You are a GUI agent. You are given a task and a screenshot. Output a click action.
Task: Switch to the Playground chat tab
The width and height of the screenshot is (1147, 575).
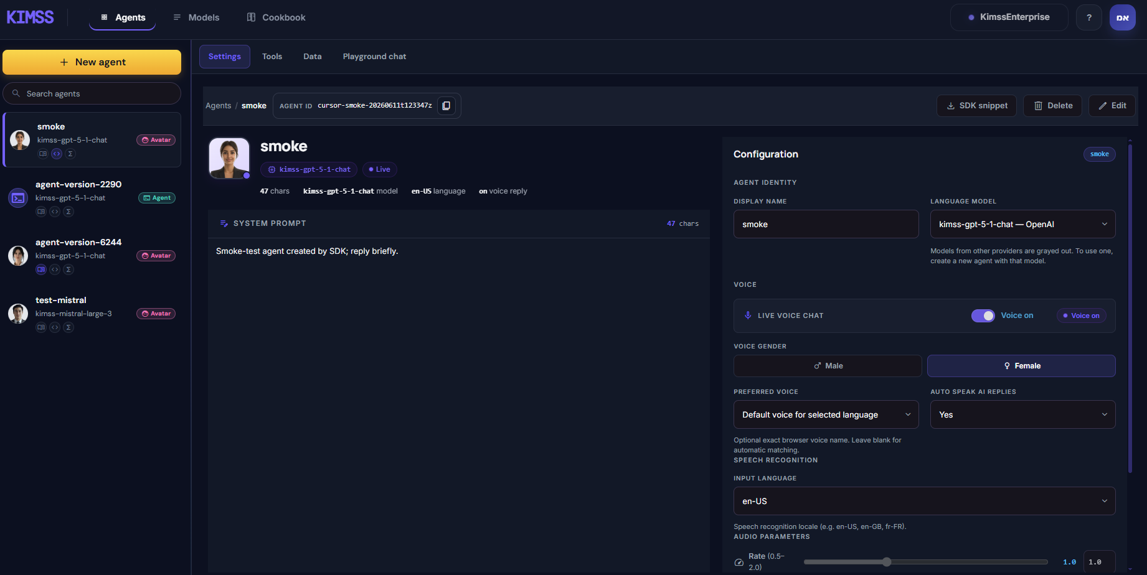[x=374, y=57]
